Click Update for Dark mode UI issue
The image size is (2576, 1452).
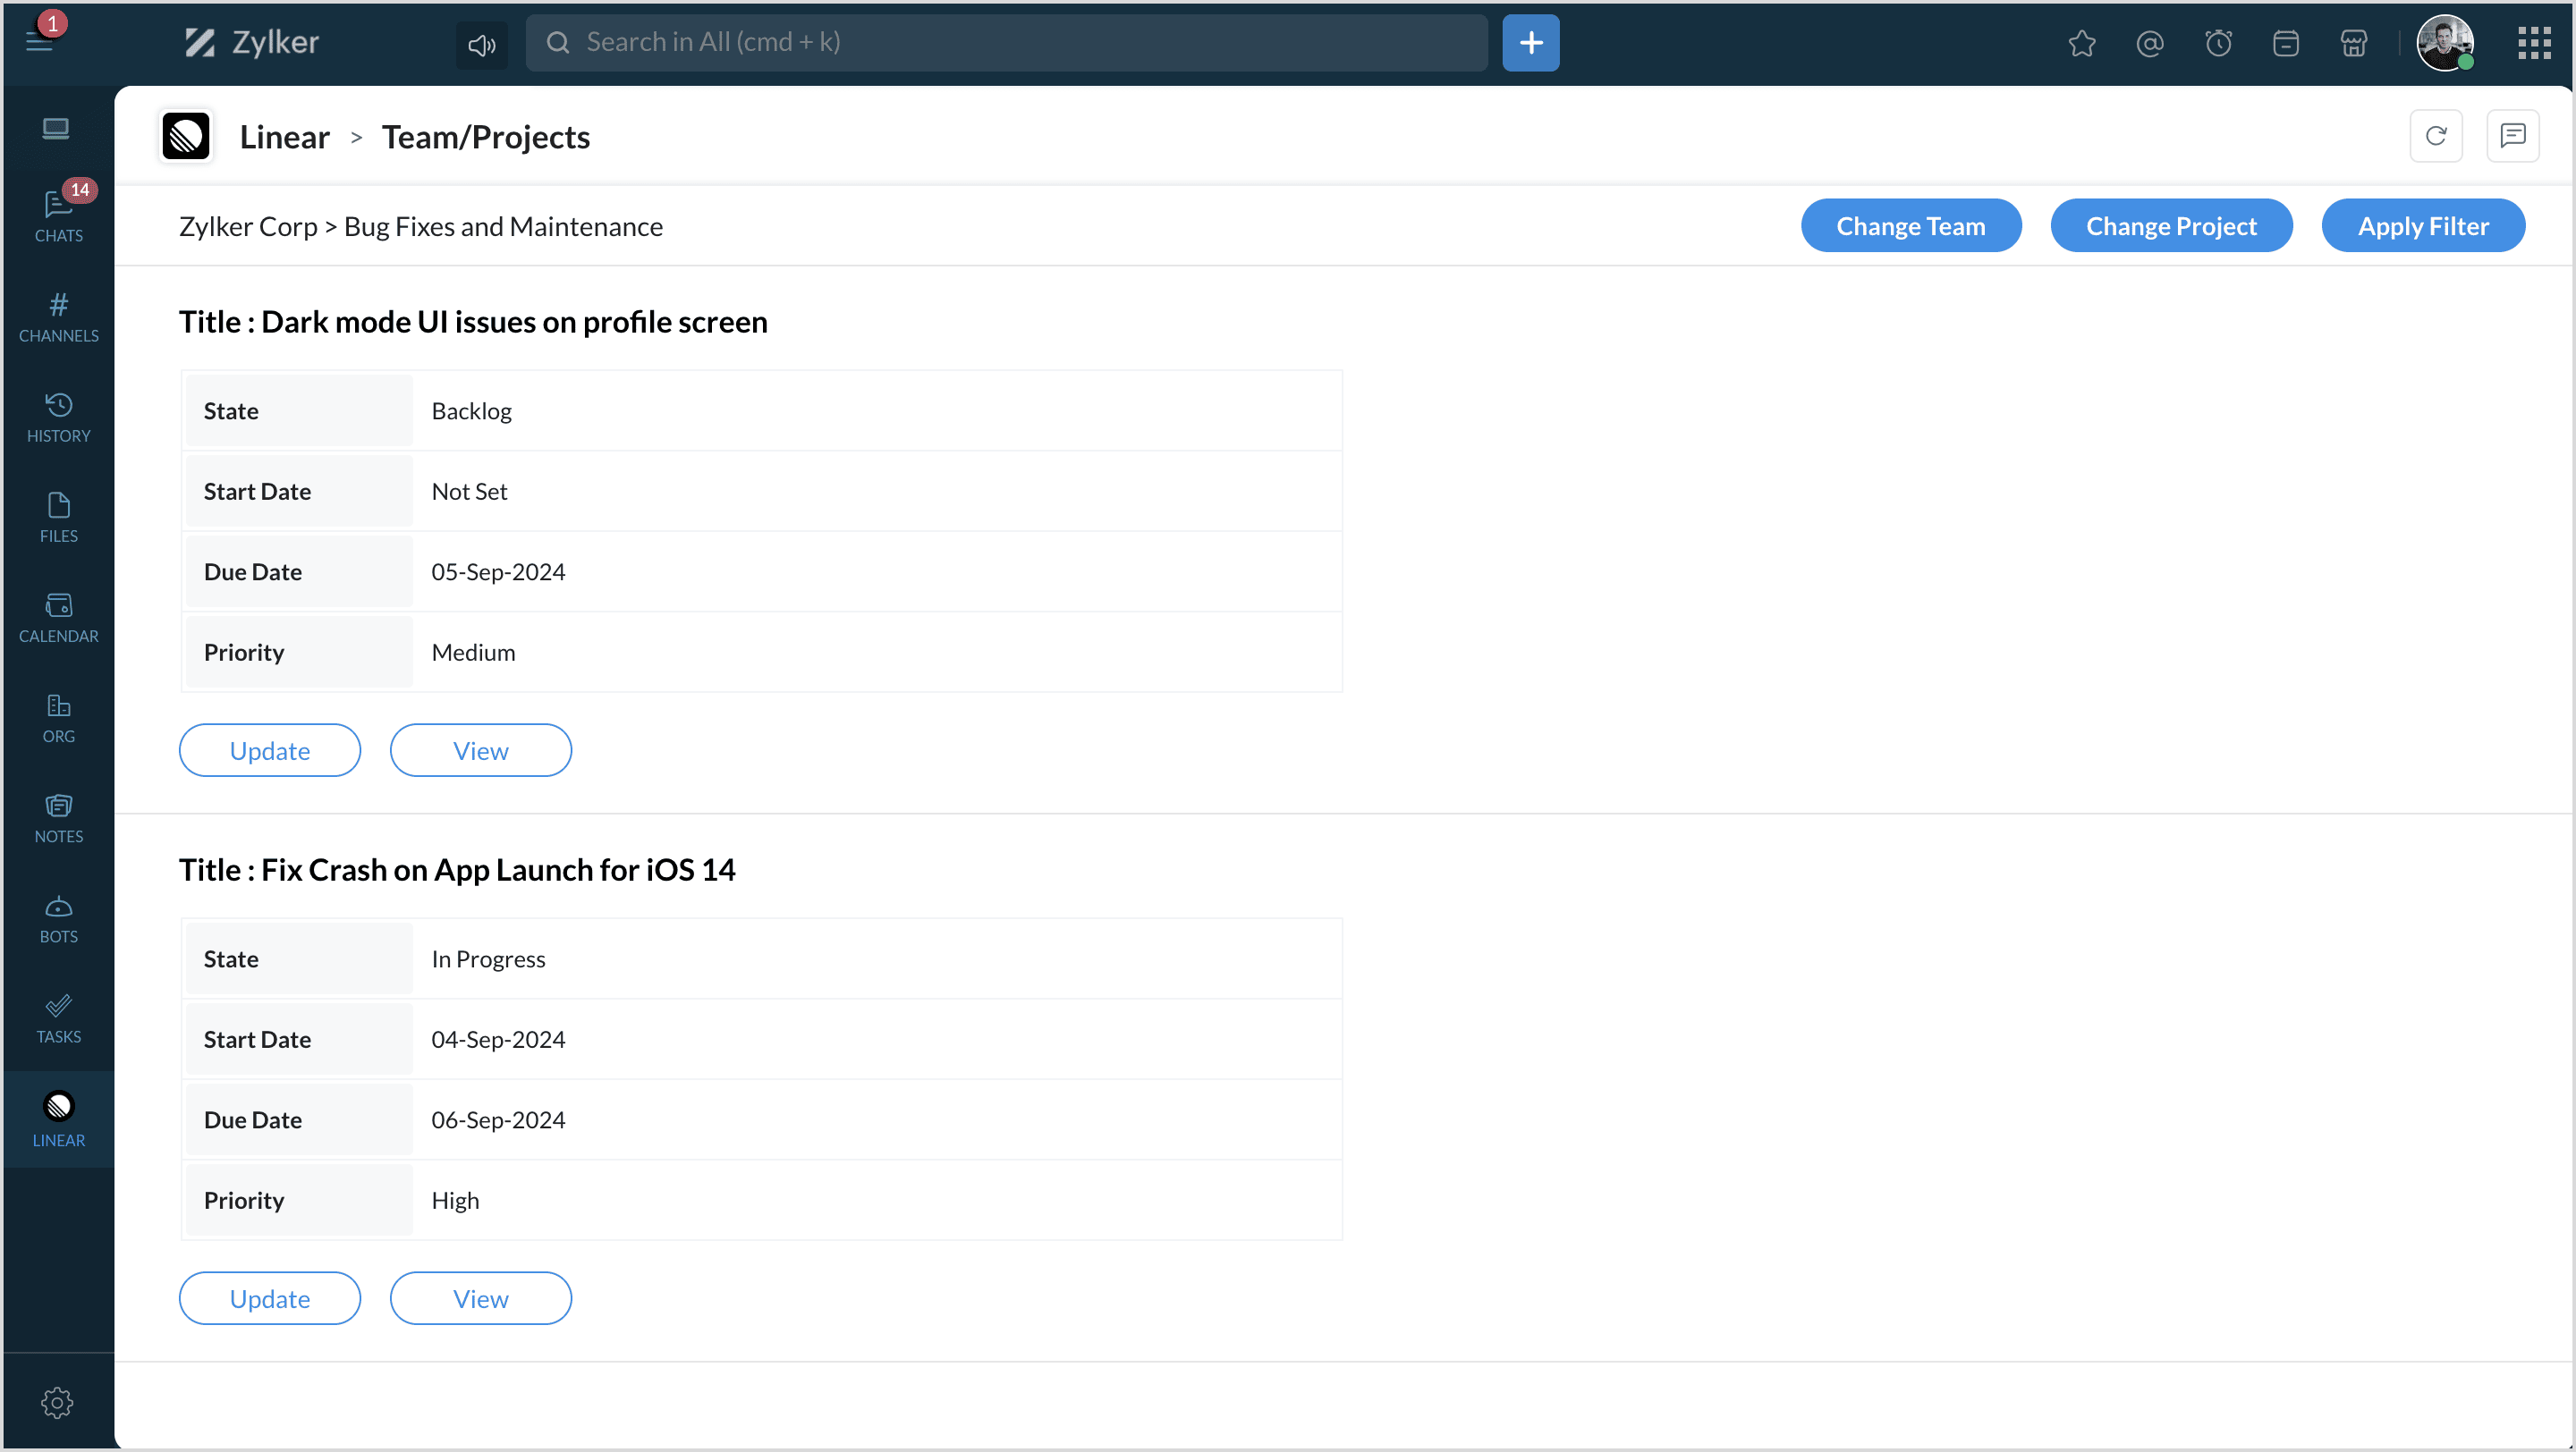(269, 749)
